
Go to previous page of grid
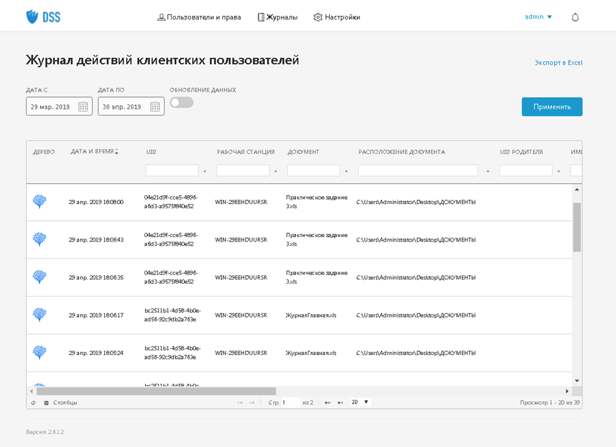pyautogui.click(x=252, y=402)
